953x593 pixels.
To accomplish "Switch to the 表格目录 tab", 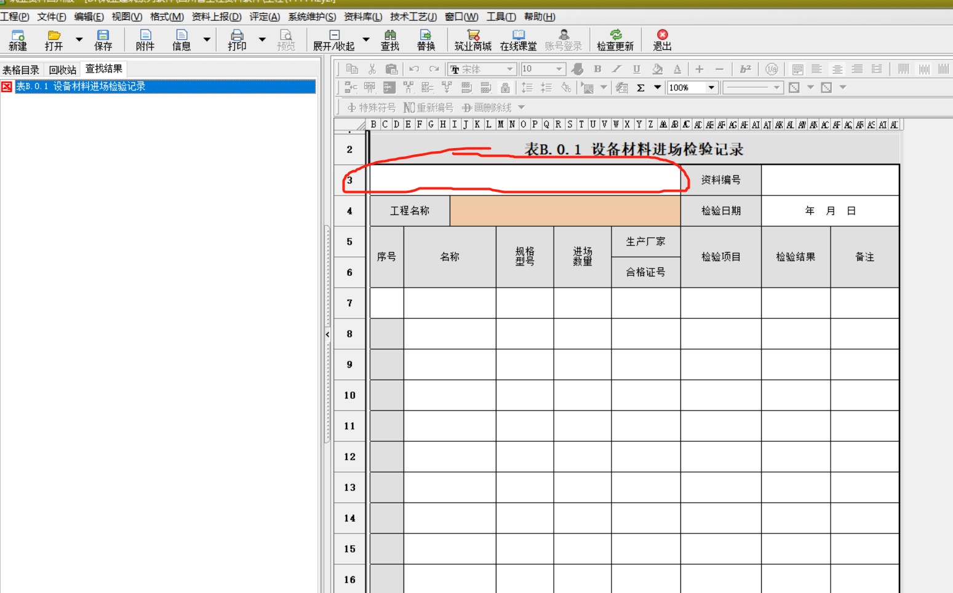I will (x=21, y=69).
